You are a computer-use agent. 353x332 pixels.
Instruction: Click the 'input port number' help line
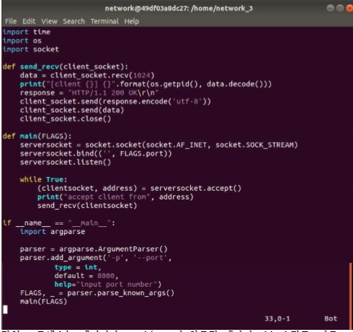(108, 284)
